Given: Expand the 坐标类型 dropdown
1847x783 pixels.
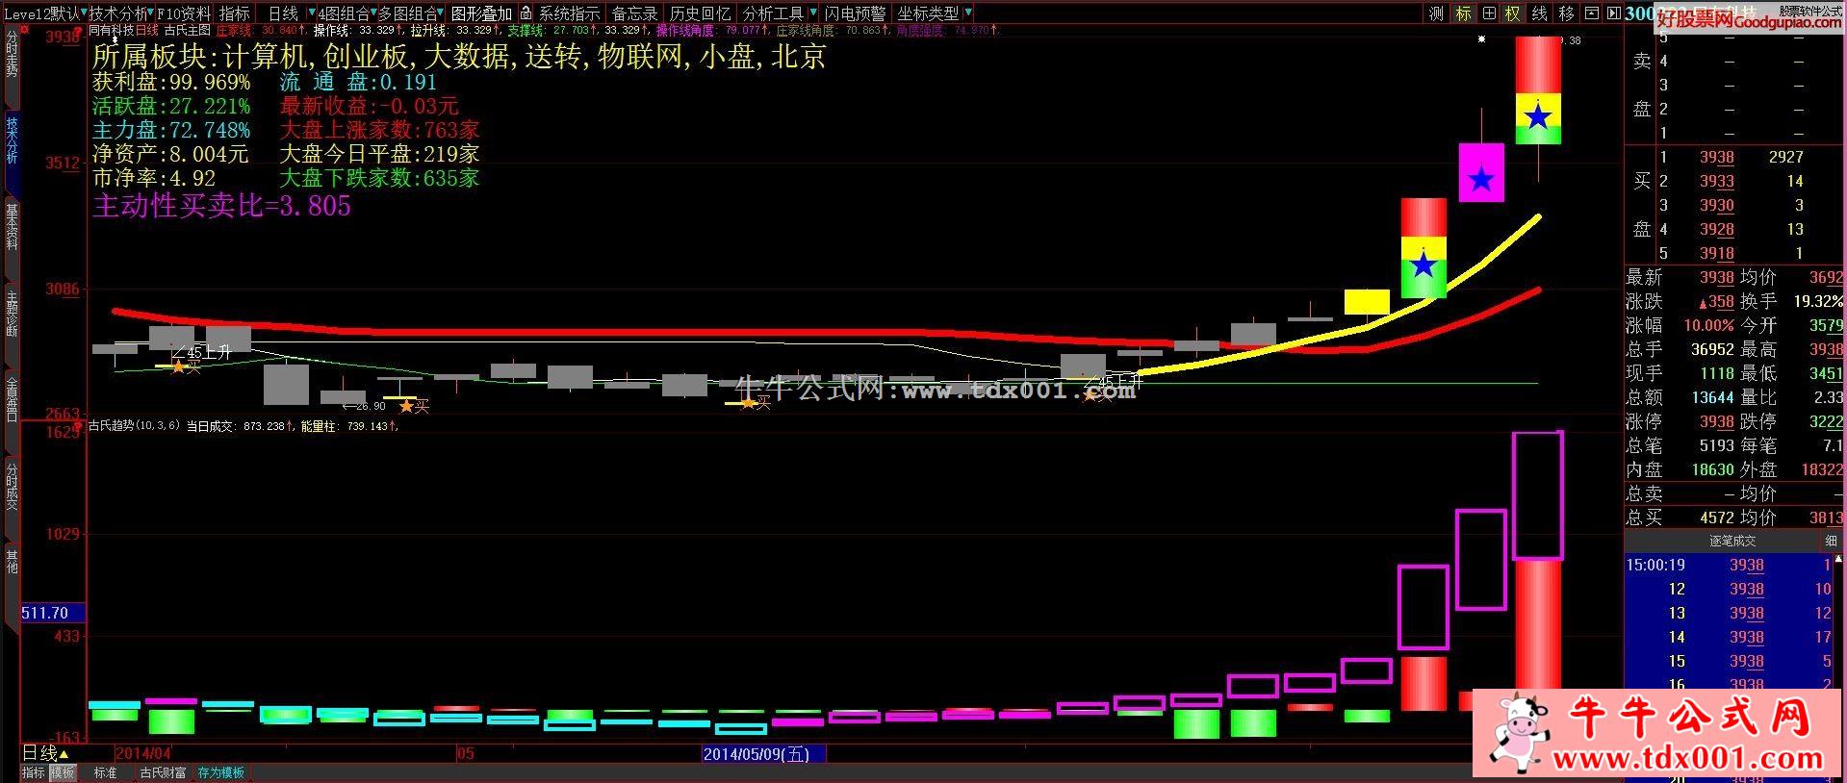Looking at the screenshot, I should click(x=967, y=13).
